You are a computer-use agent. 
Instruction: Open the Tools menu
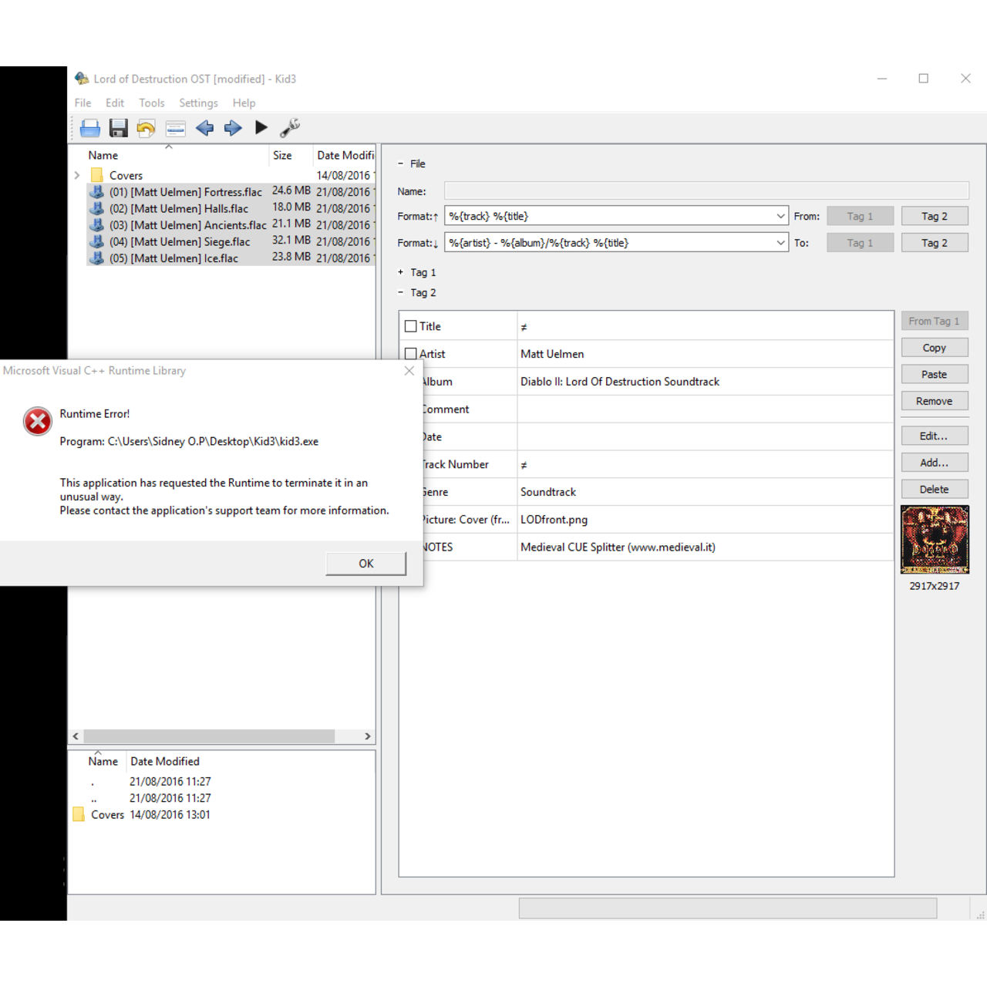click(151, 103)
